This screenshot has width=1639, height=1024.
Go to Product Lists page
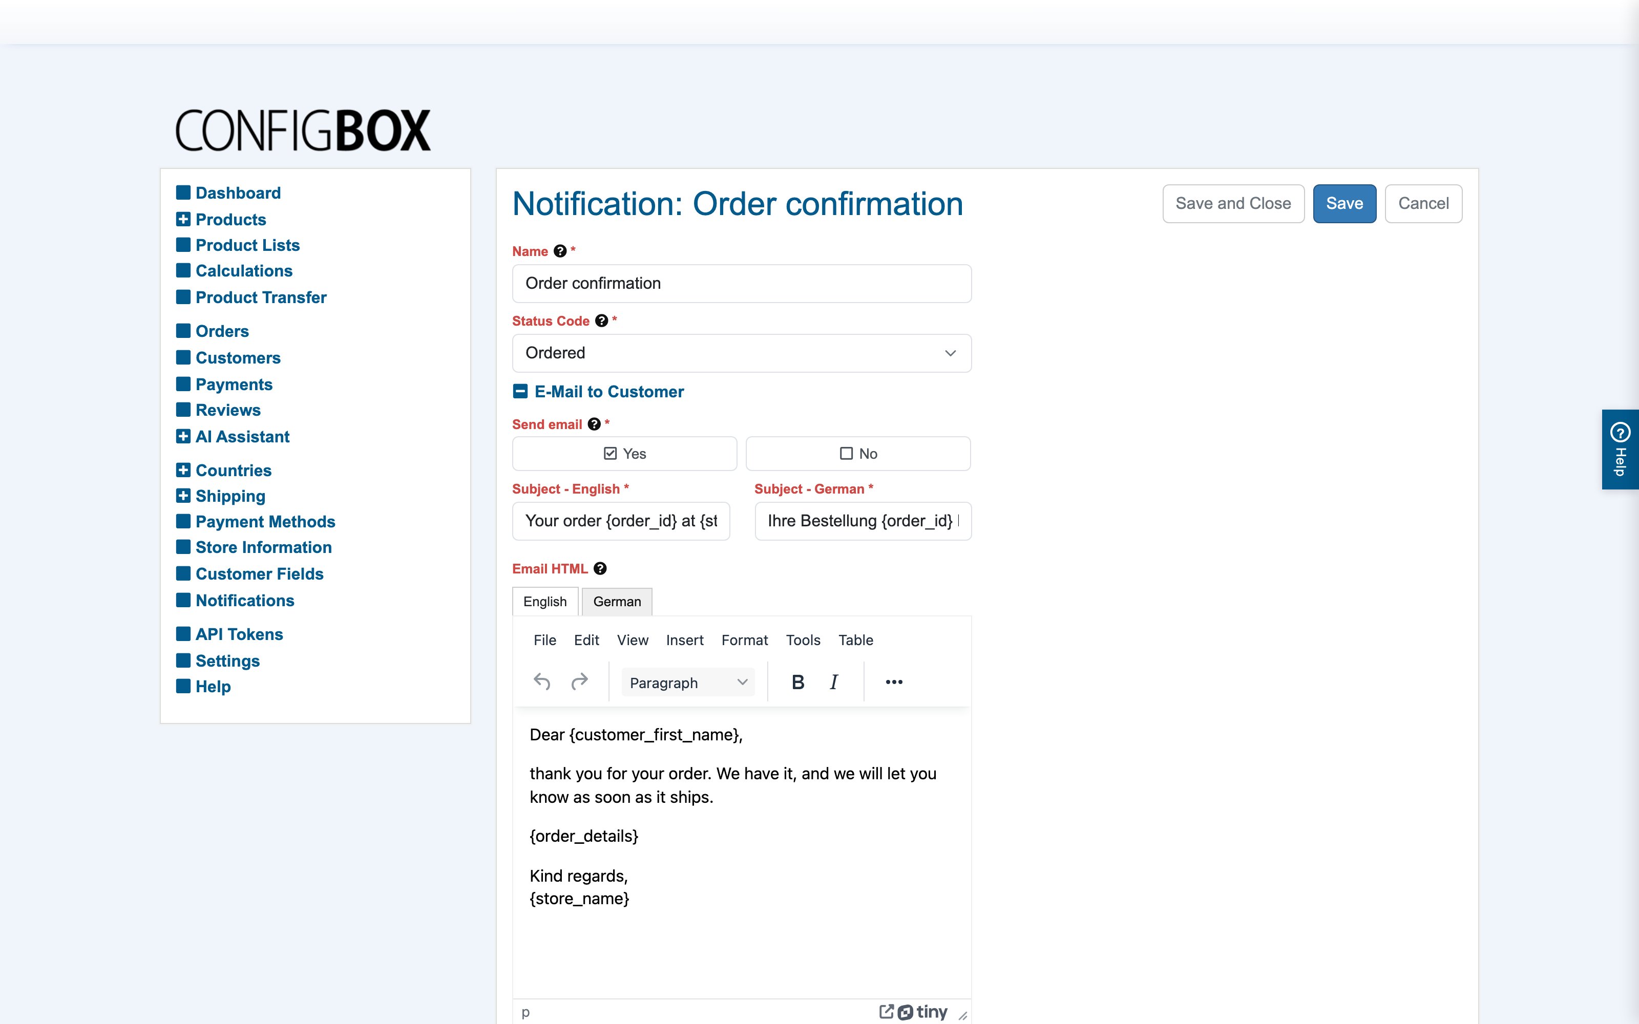[x=247, y=245]
